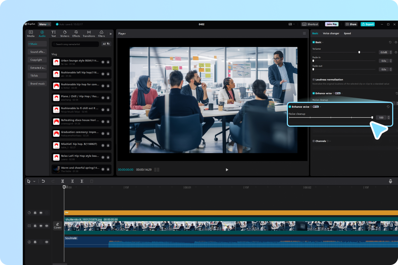
Task: Uncheck the Basic section checkbox
Action: click(314, 42)
